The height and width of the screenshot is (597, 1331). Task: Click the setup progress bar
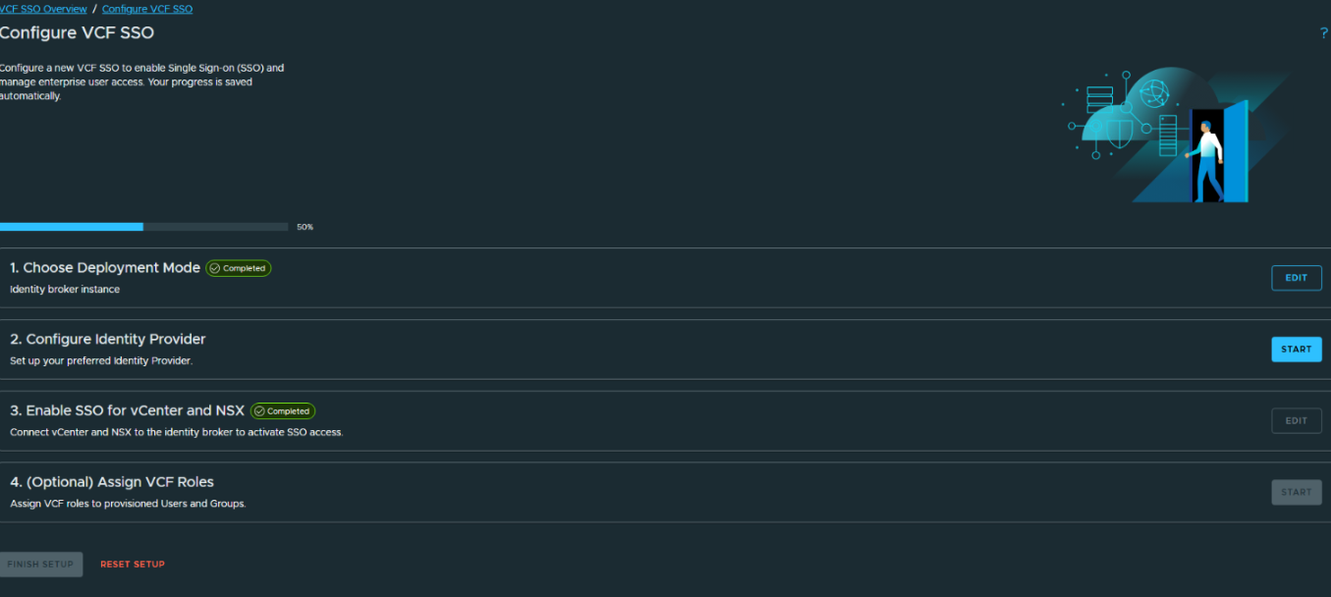[144, 227]
